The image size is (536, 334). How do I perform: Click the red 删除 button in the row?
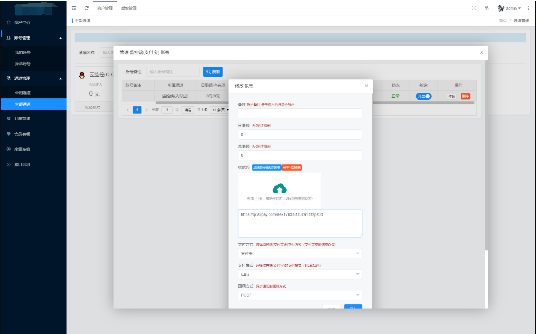[465, 96]
